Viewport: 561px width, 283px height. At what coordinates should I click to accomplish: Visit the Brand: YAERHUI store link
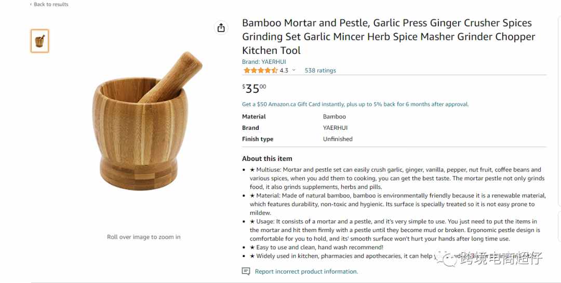[264, 62]
